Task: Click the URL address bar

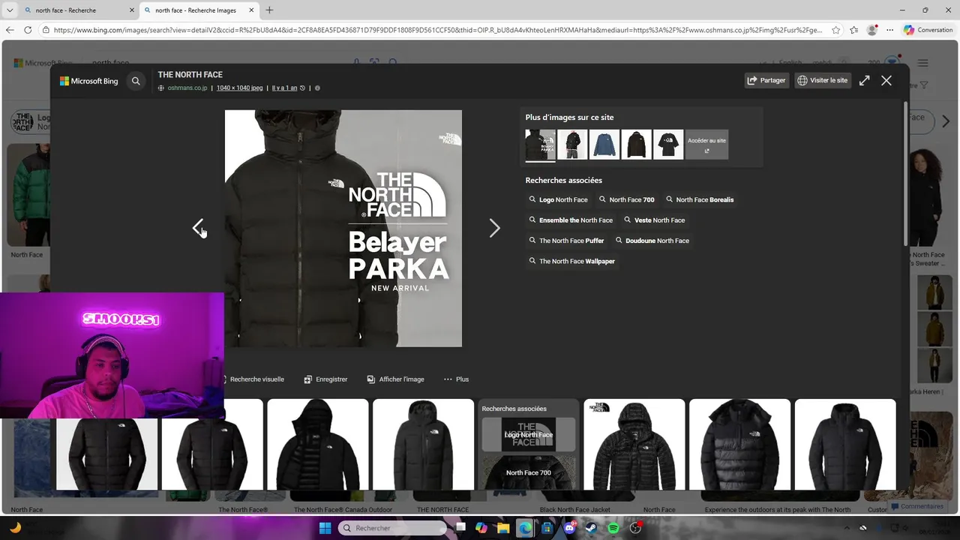Action: 436,30
